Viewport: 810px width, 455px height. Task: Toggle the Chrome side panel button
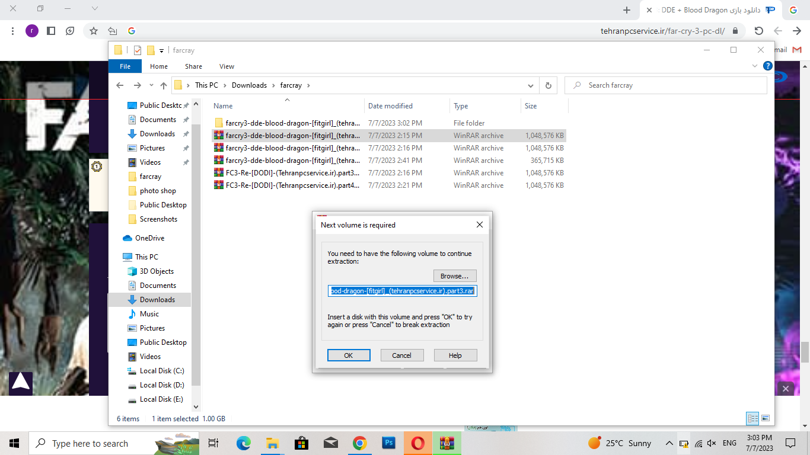point(51,31)
